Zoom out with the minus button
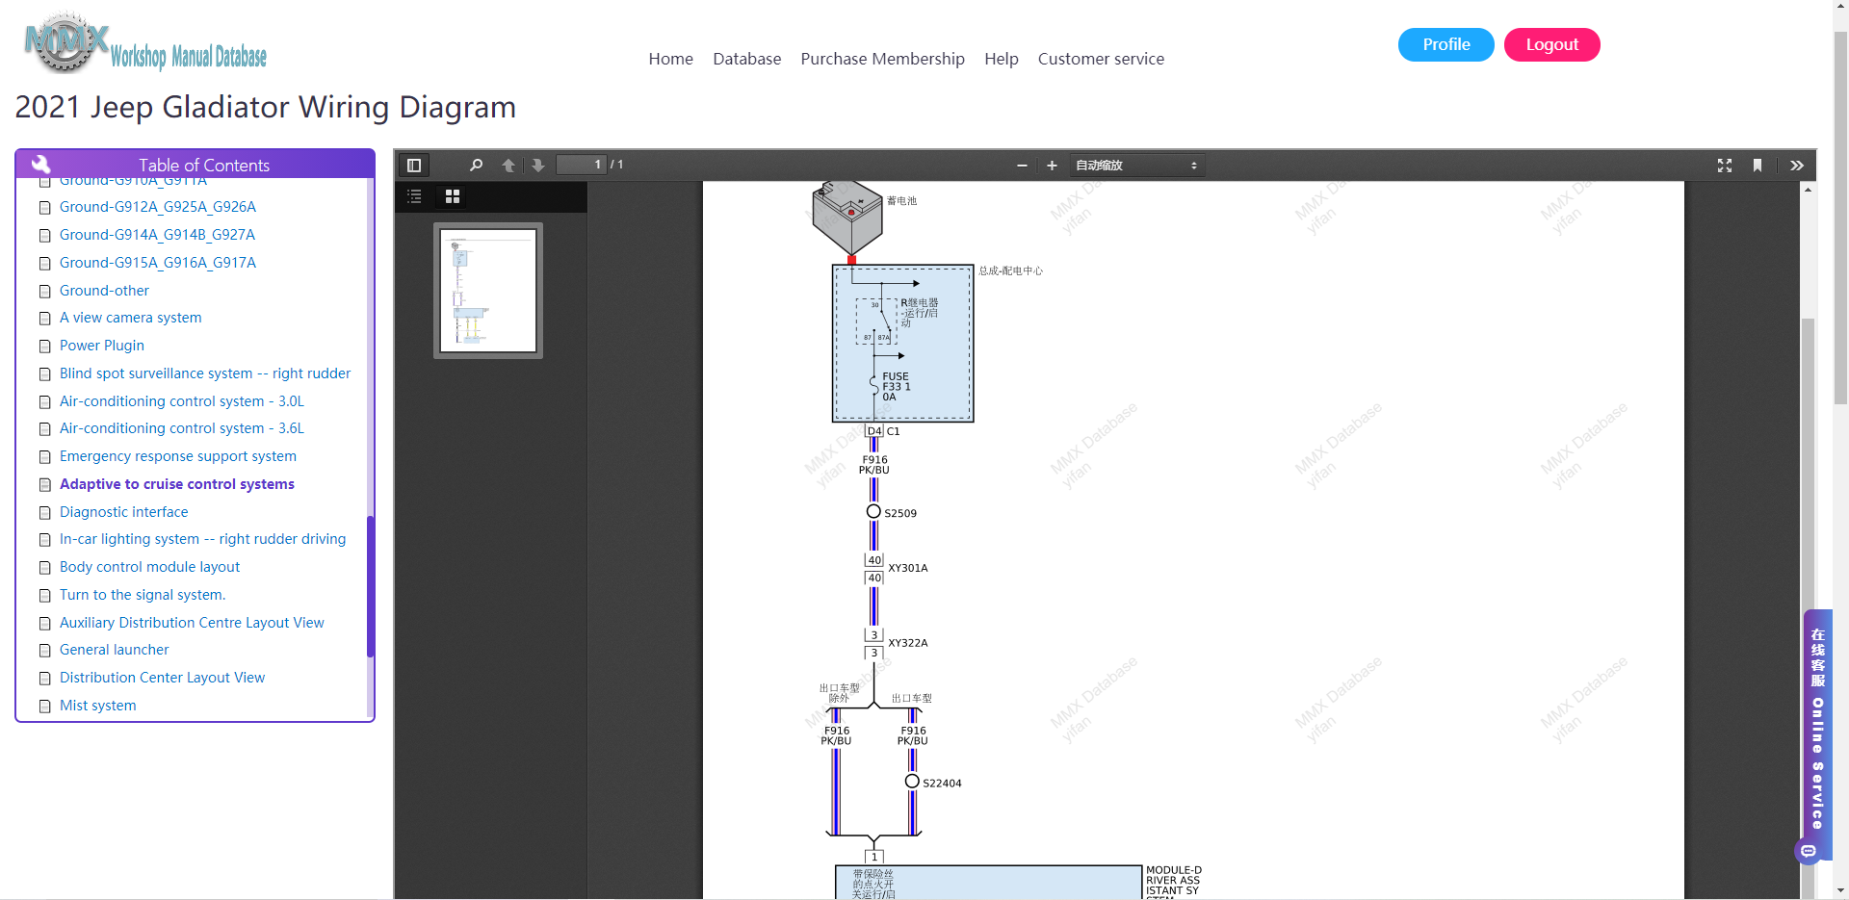The height and width of the screenshot is (900, 1849). pyautogui.click(x=1022, y=166)
